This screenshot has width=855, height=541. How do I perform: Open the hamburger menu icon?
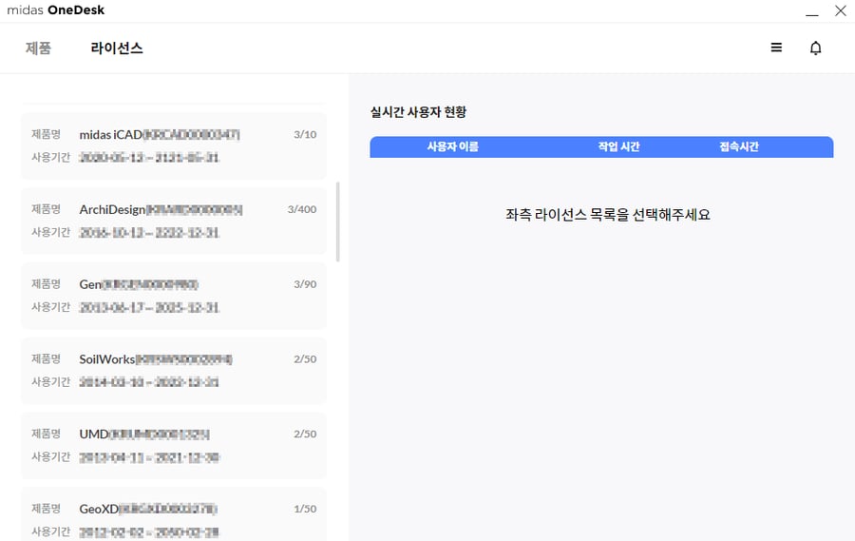click(x=776, y=48)
